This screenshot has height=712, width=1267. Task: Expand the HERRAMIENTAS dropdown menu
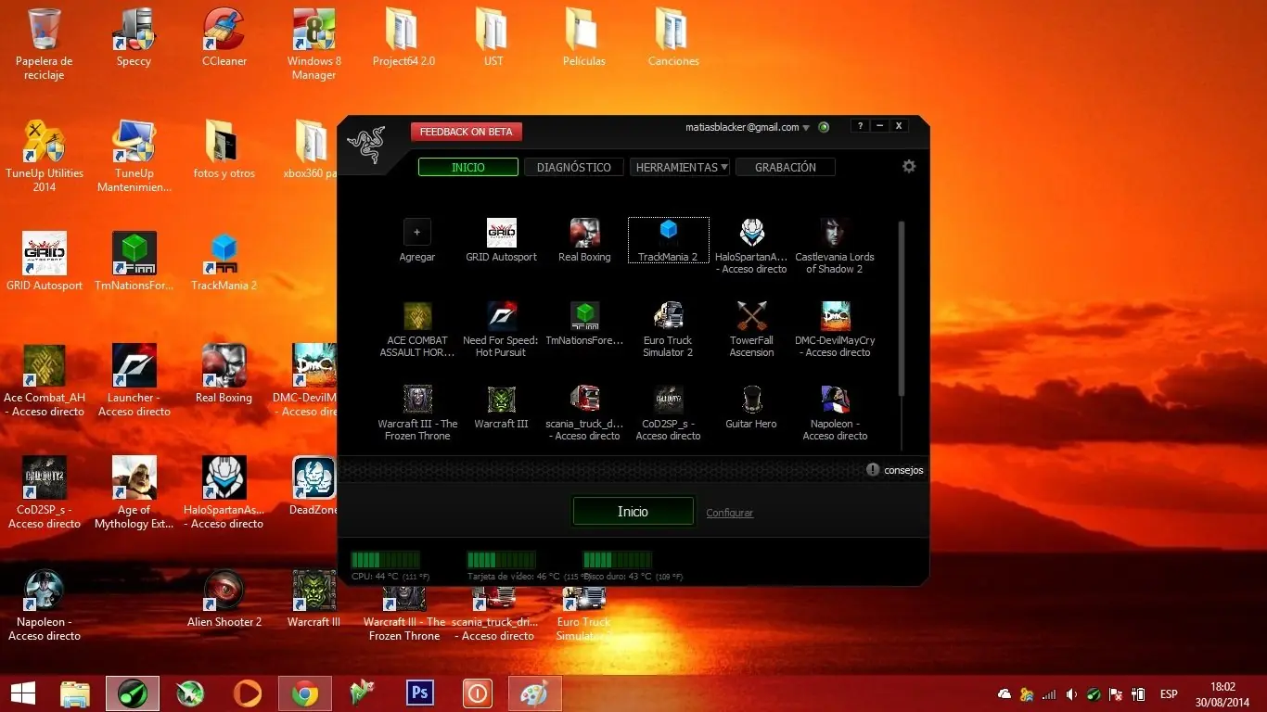pyautogui.click(x=680, y=167)
